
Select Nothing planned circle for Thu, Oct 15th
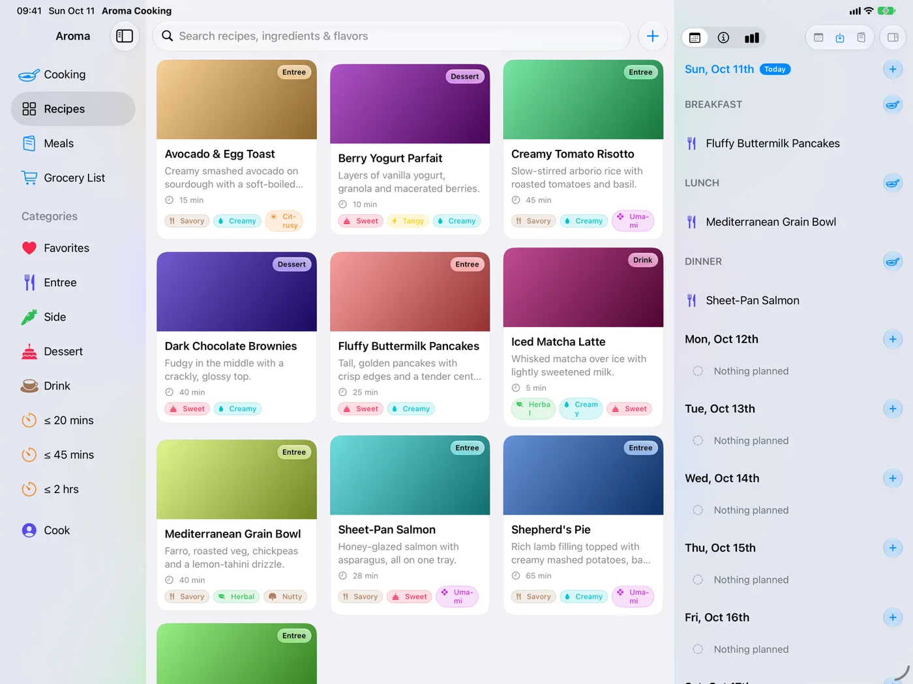point(698,580)
